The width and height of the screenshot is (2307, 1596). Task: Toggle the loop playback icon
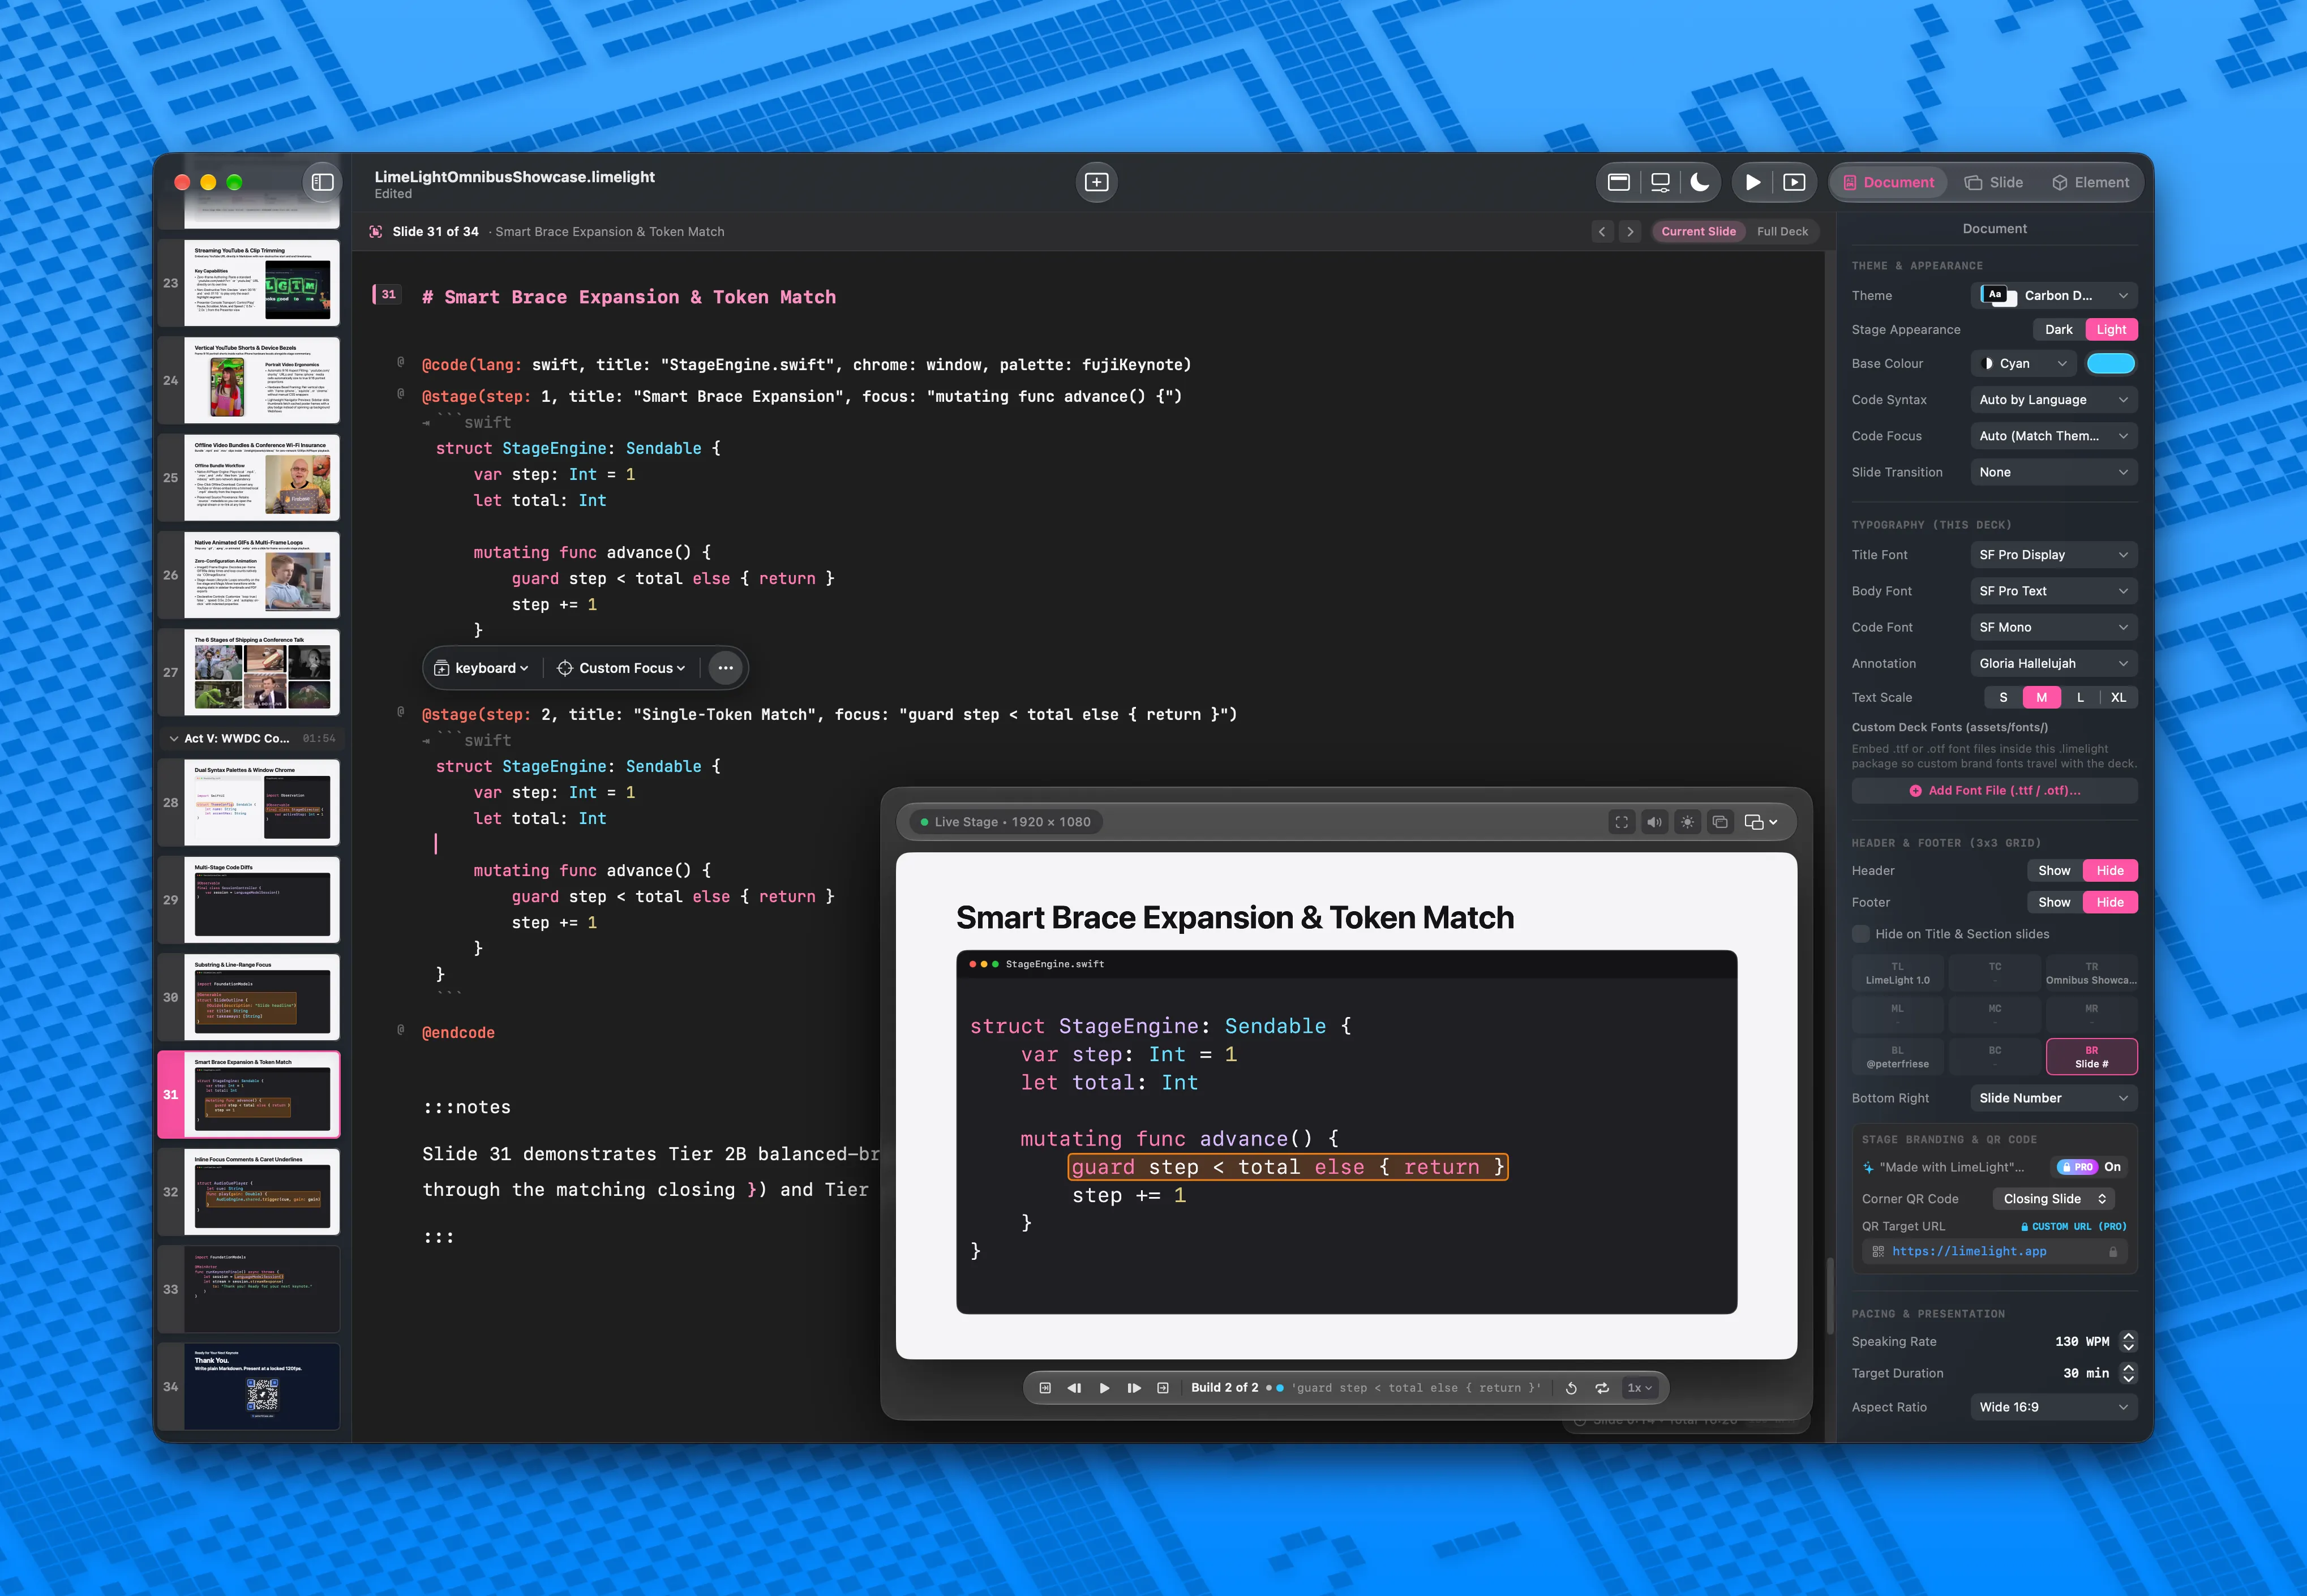point(1601,1387)
